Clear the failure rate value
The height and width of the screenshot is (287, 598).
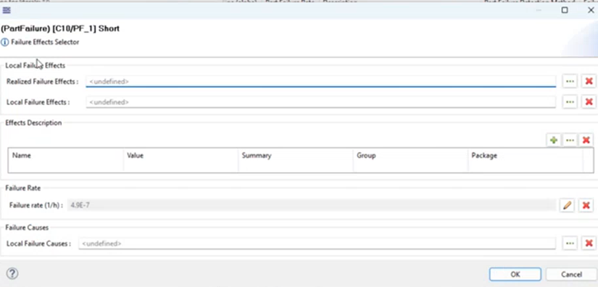coord(586,206)
